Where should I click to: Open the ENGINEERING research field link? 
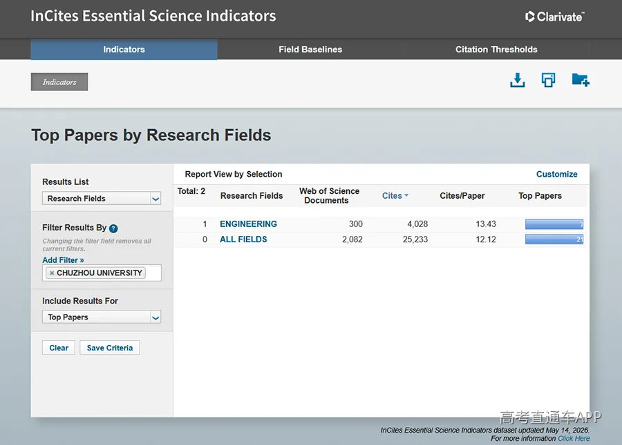[248, 224]
